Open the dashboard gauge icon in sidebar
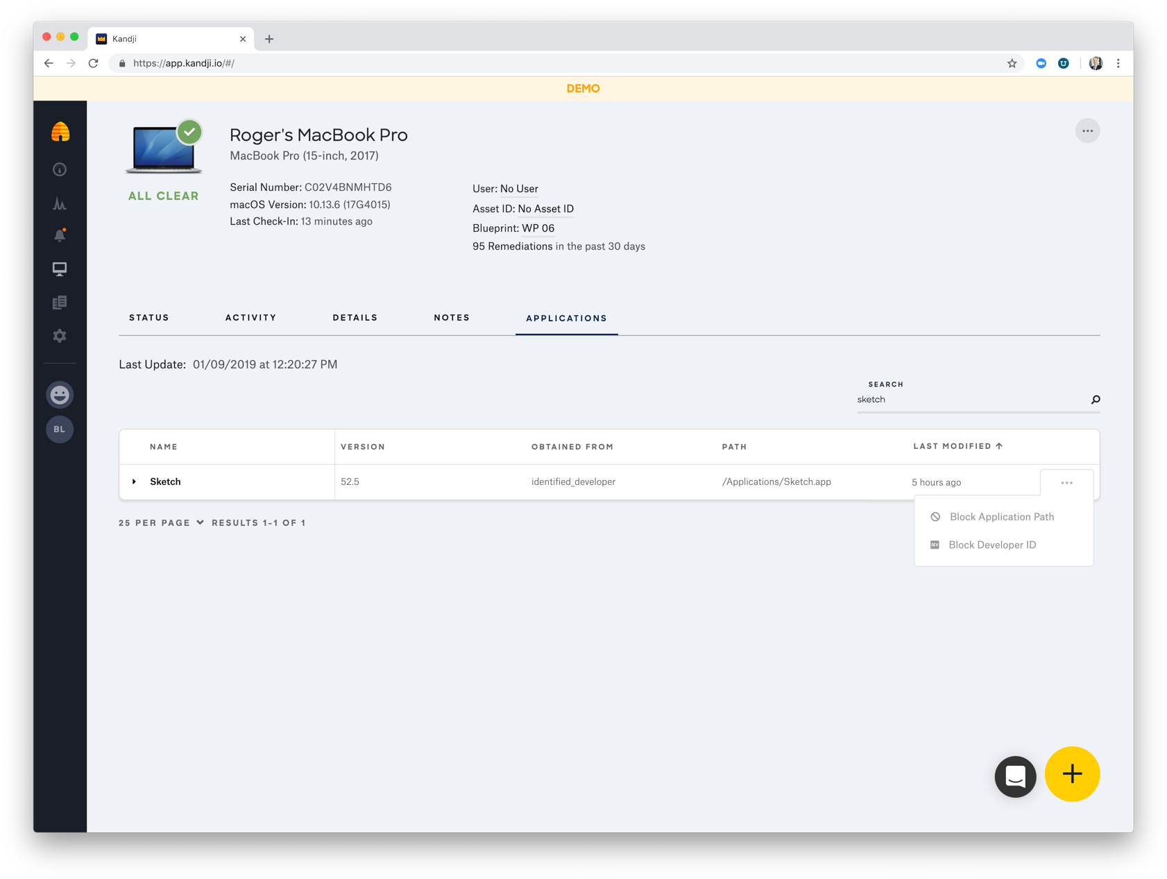 [x=60, y=169]
